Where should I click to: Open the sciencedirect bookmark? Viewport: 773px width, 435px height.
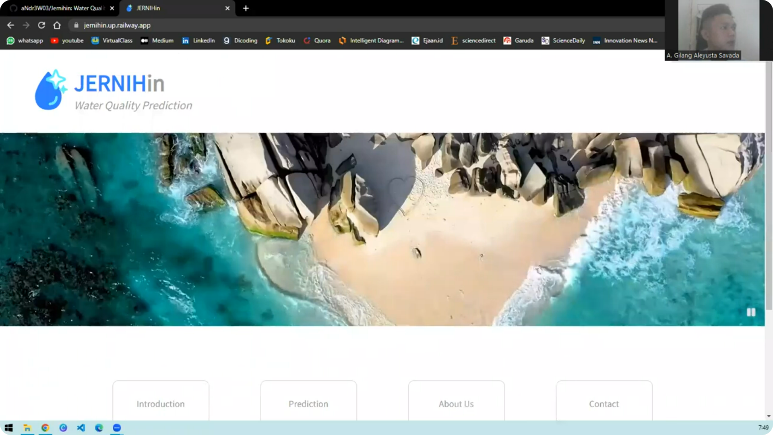click(x=473, y=41)
